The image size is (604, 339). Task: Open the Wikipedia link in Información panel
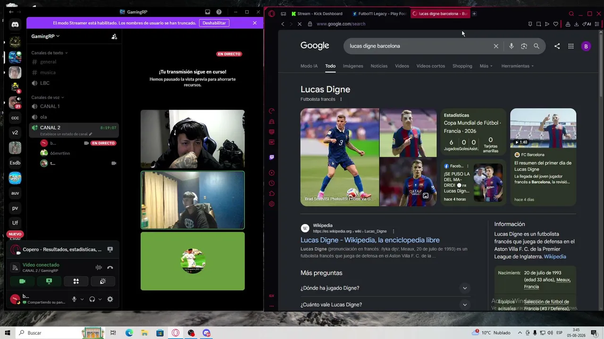[x=555, y=257]
